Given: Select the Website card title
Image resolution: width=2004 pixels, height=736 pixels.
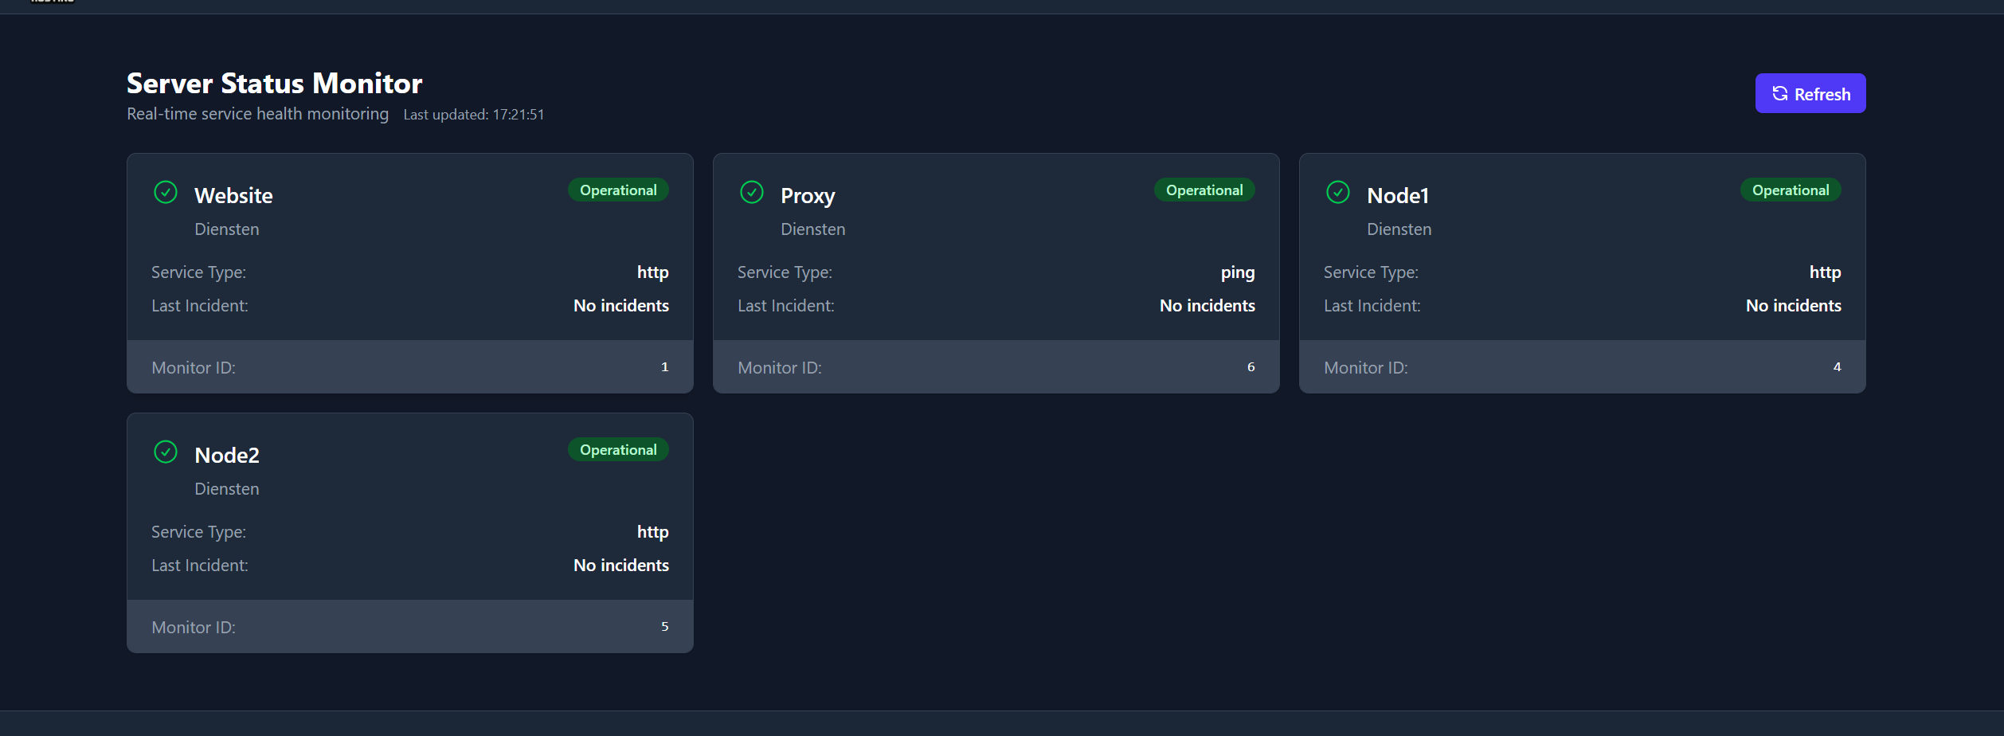Looking at the screenshot, I should 233,196.
